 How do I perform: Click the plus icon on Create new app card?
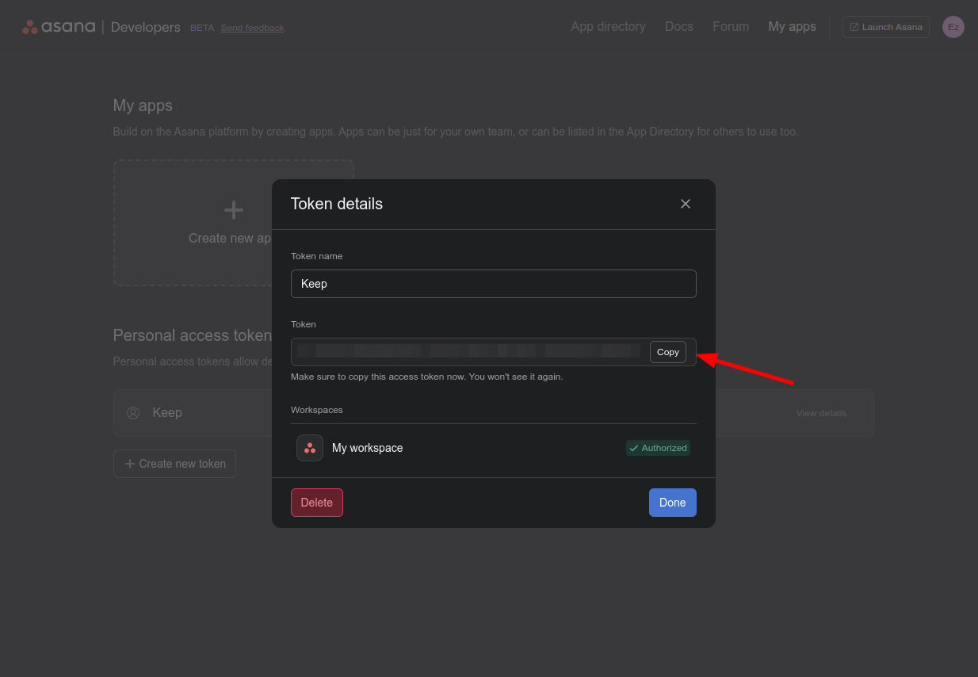pyautogui.click(x=234, y=210)
